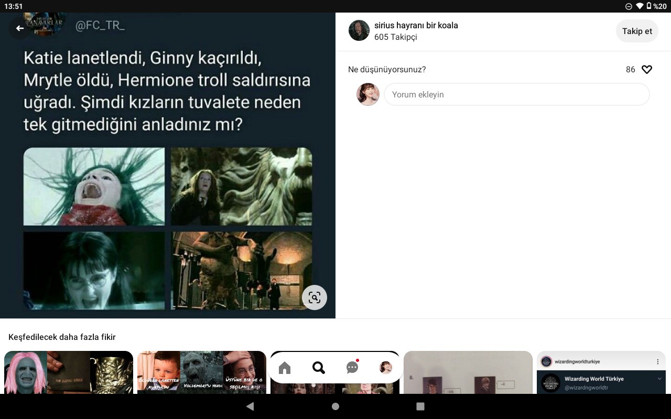Open messages chat bubble in navigation bar
671x419 pixels.
click(x=352, y=367)
